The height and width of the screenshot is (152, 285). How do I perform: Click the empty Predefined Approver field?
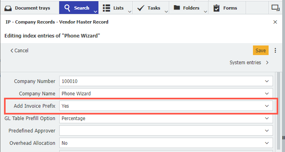166,130
